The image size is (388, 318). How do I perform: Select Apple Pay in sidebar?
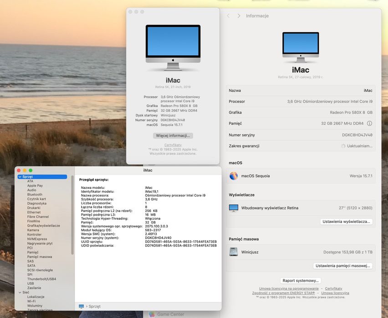[35, 186]
